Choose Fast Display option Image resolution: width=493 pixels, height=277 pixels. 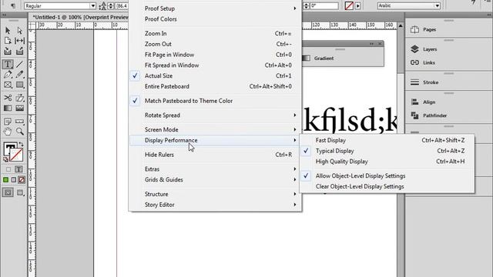click(x=387, y=140)
